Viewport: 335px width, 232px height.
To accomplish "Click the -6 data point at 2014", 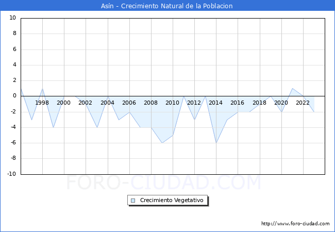I will (x=216, y=143).
